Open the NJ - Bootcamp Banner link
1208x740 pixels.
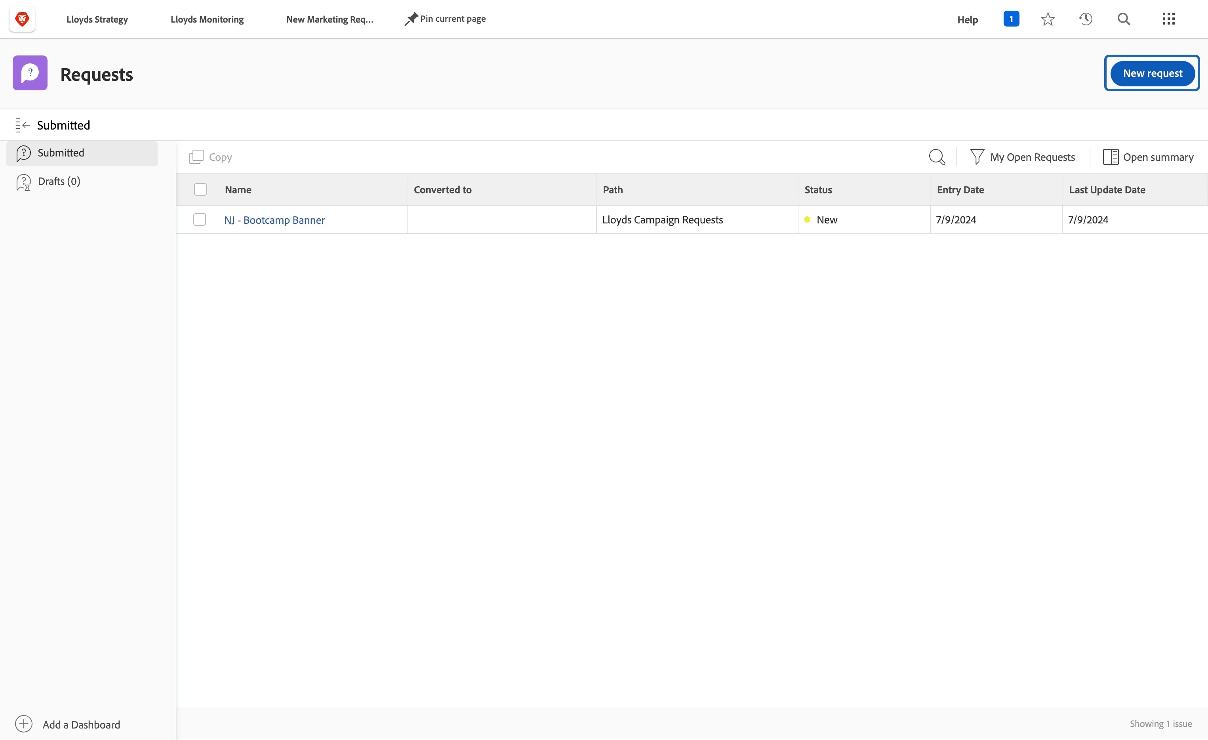274,220
